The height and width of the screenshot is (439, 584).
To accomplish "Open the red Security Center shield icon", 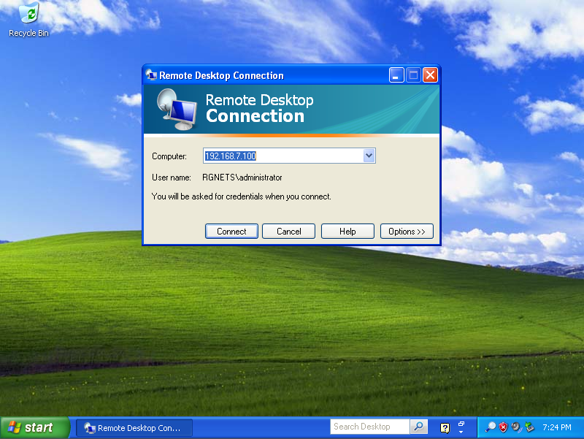I will coord(503,427).
